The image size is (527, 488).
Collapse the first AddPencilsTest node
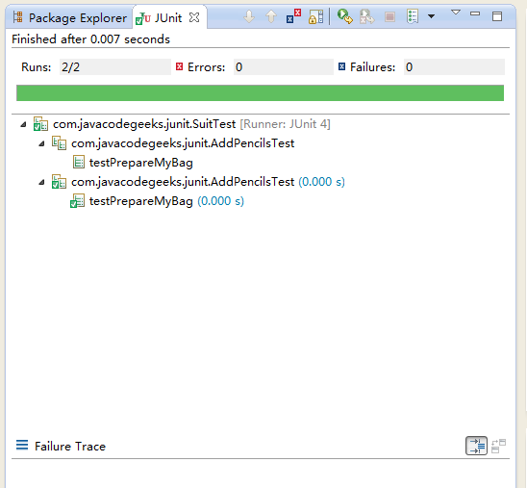pos(41,144)
